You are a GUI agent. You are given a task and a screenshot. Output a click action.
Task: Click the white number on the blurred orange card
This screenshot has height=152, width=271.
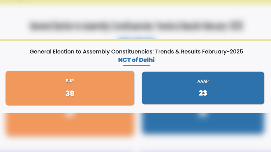coord(70,115)
